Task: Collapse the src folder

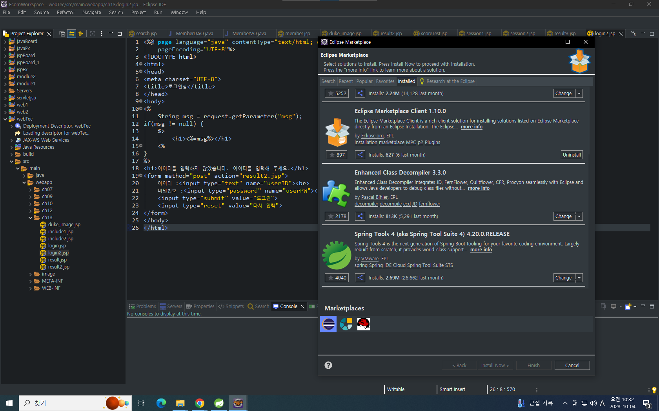Action: tap(12, 161)
